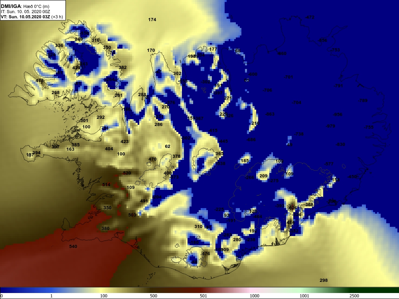399x299 pixels.
Task: Click the map value 491
Action: (x=144, y=201)
